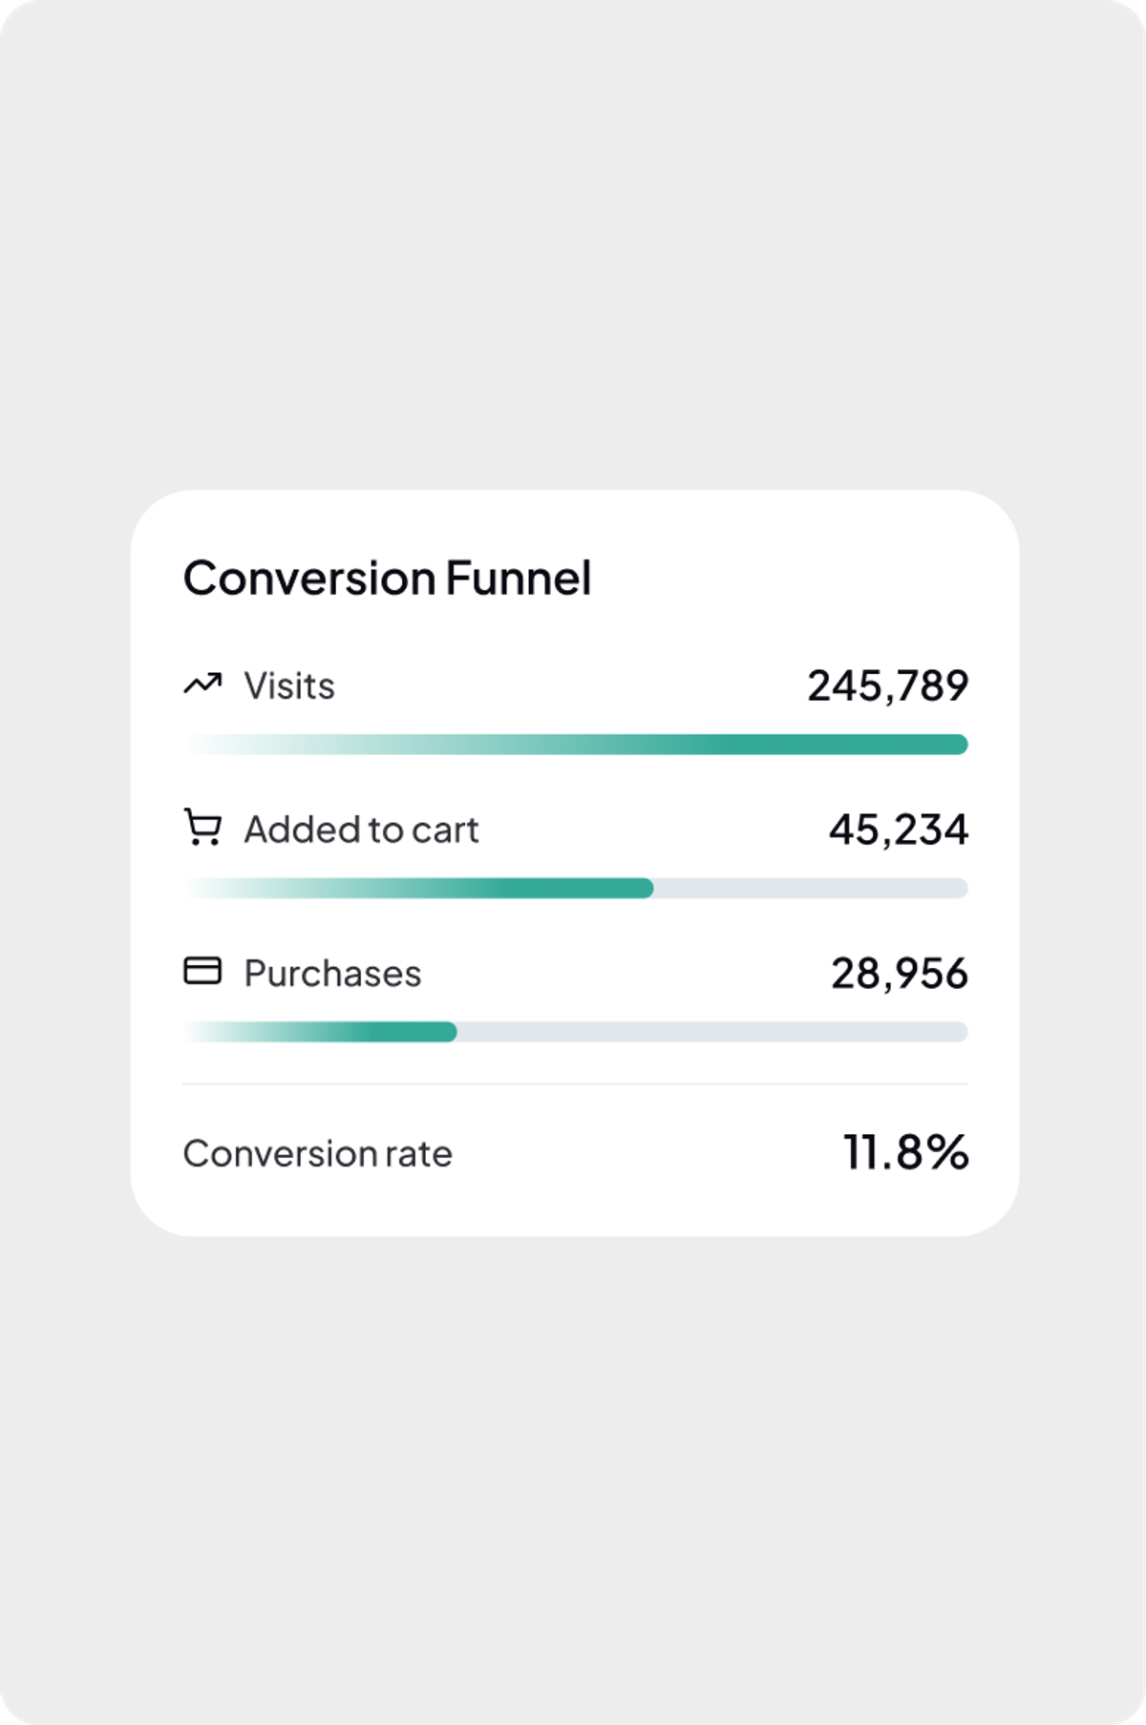Click the trending-up arrow icon beside Visits
Screen dimensions: 1146x1725
click(202, 684)
